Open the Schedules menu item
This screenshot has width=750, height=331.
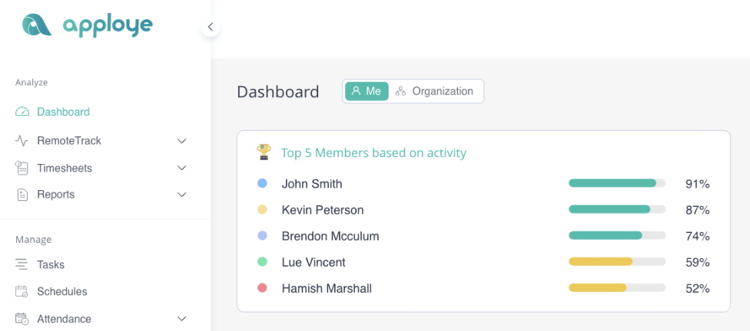click(x=62, y=291)
